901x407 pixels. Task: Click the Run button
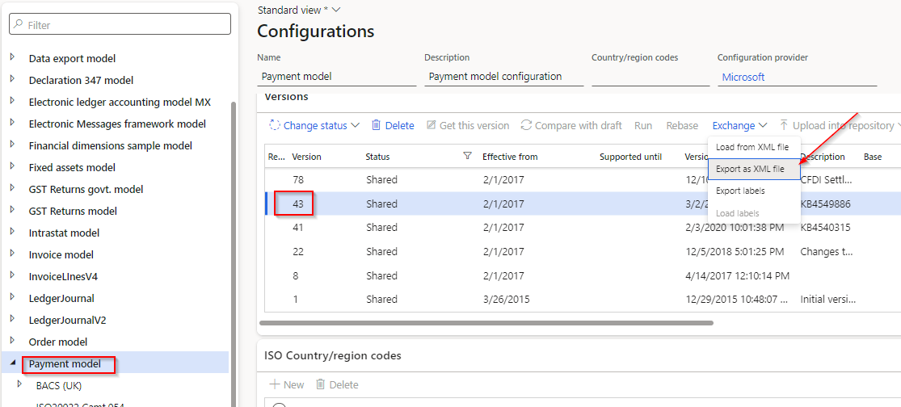pos(643,125)
